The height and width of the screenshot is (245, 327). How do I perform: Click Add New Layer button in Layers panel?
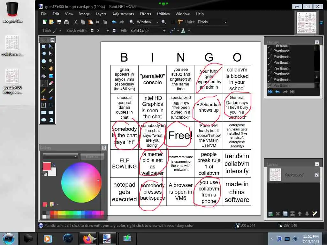(270, 214)
